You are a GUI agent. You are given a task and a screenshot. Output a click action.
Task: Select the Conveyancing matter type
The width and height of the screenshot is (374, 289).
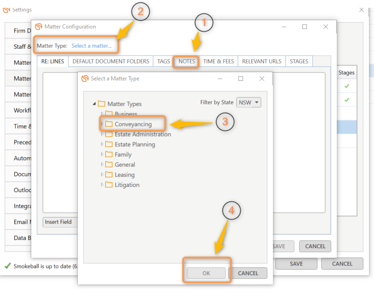click(x=133, y=124)
